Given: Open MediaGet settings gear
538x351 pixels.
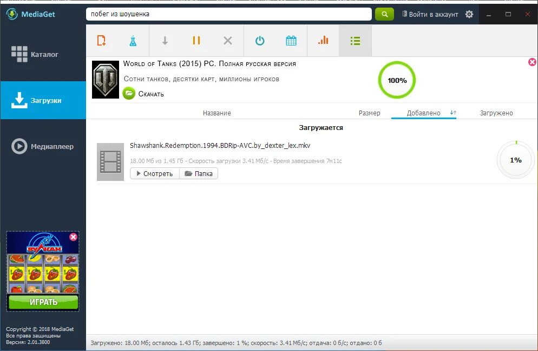Looking at the screenshot, I should pos(470,14).
